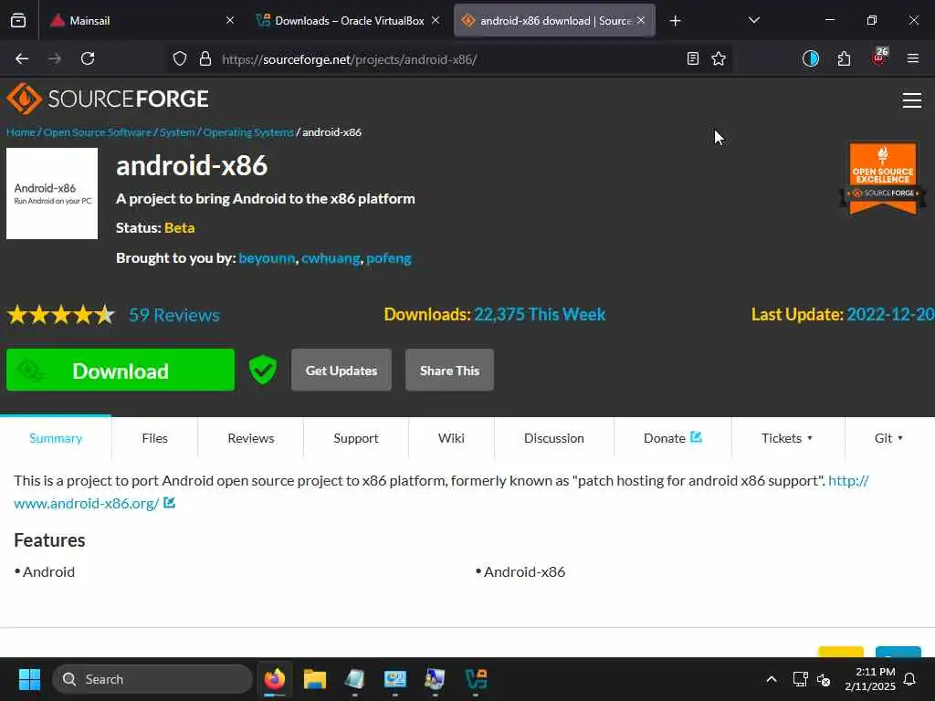
Task: Click the five-star rating
Action: coord(61,314)
